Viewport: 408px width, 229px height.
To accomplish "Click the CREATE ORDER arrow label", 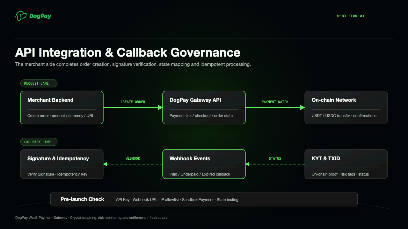I will (133, 102).
